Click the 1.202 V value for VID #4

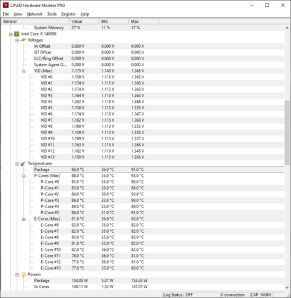(x=78, y=102)
